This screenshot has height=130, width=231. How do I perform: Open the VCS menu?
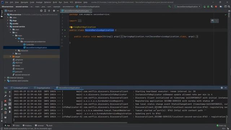point(71,2)
